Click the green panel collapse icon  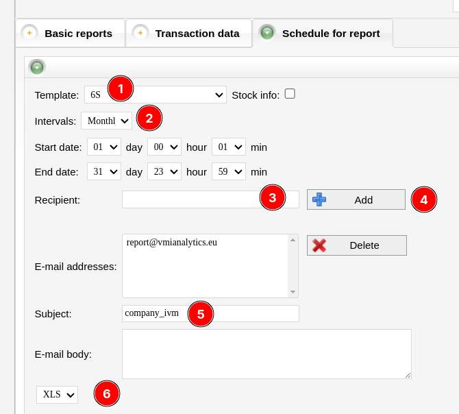pyautogui.click(x=37, y=67)
